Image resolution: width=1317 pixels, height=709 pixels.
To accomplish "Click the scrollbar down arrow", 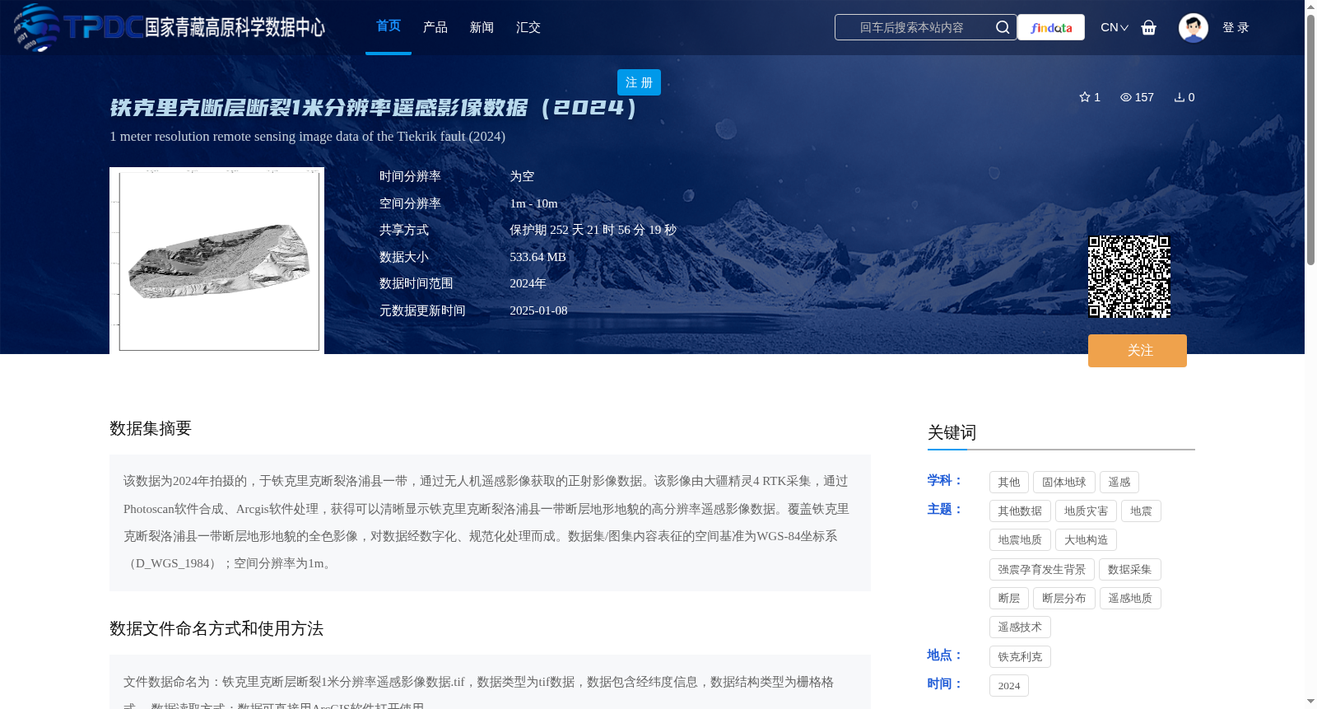I will click(1310, 702).
